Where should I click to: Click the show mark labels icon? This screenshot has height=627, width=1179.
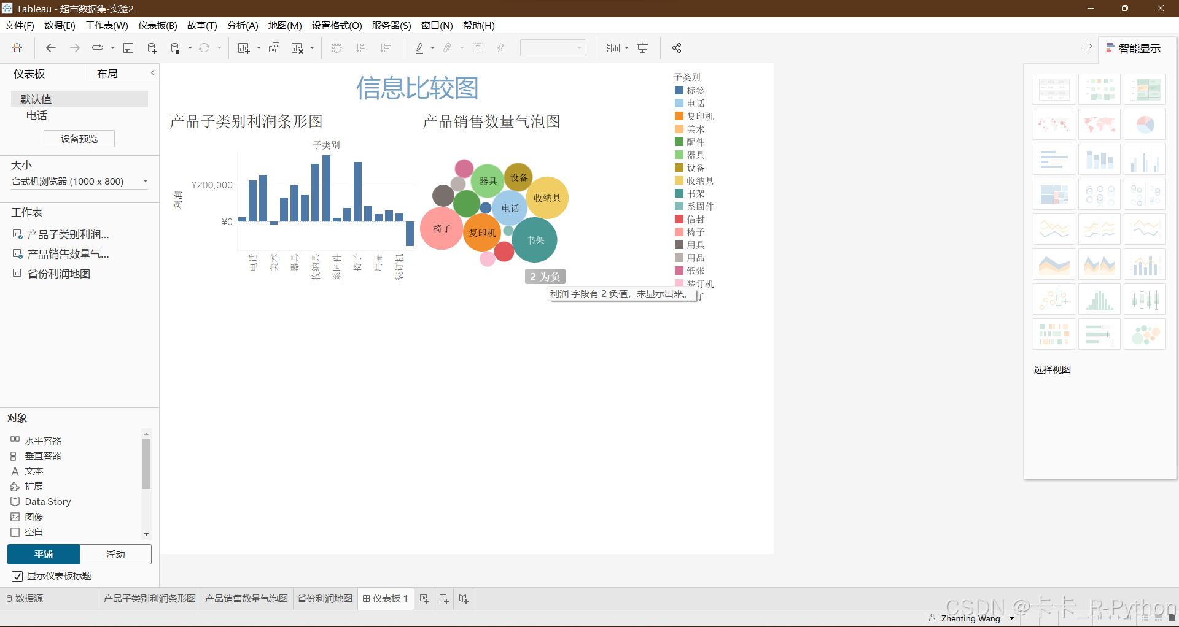click(x=478, y=48)
